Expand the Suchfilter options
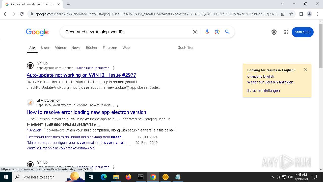Image resolution: width=323 pixels, height=182 pixels. pos(186,48)
